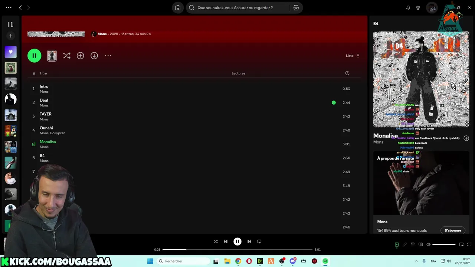Mute Spotify with the speaker icon
Image resolution: width=475 pixels, height=267 pixels.
tap(429, 245)
